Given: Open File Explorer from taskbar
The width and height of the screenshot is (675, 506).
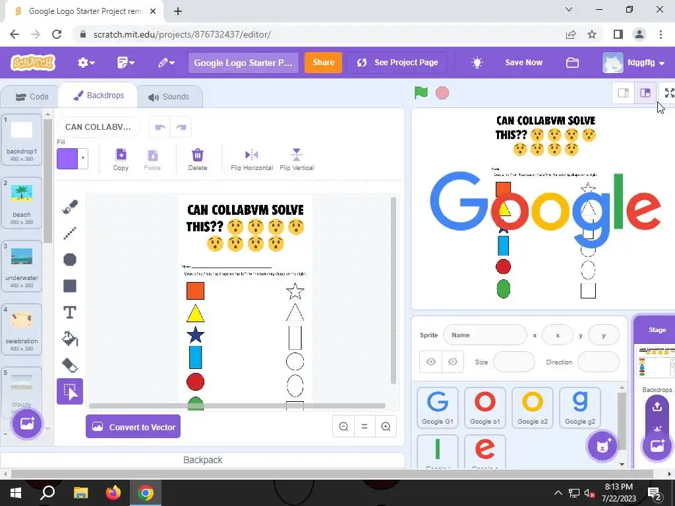Looking at the screenshot, I should click(80, 493).
